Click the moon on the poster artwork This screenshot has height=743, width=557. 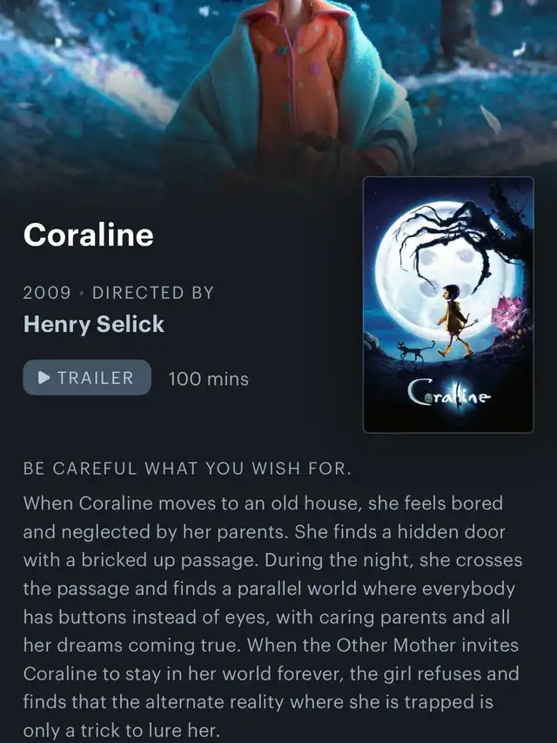point(446,266)
